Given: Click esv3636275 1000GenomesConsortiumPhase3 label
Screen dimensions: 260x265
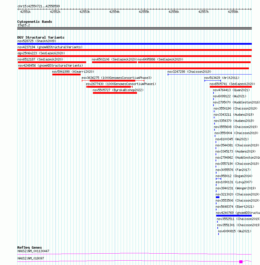Looking at the screenshot, I should 117,78.
